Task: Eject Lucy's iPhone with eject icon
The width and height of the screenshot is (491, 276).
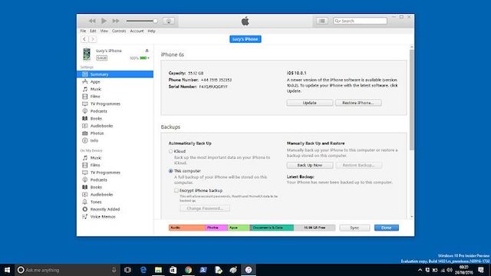Action: [147, 51]
